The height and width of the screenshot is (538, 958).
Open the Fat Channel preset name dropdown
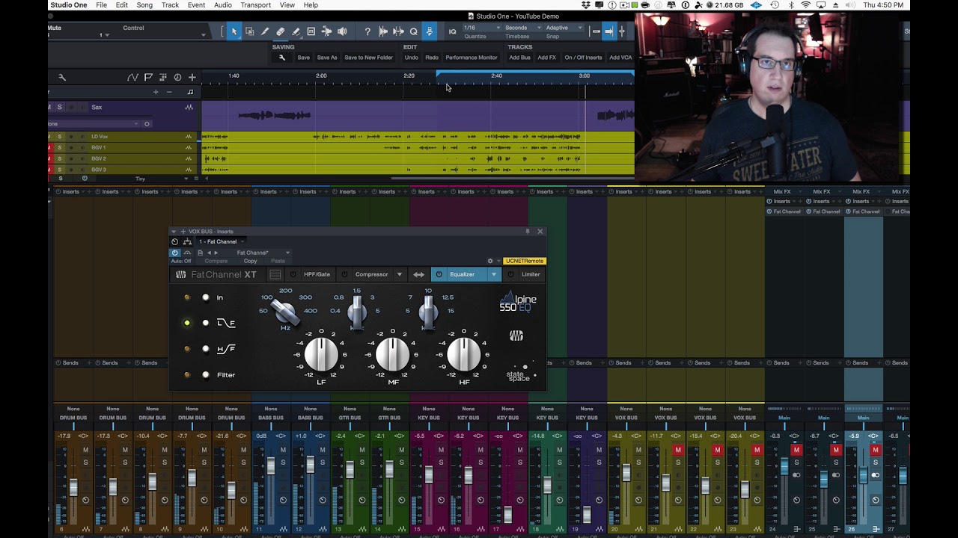click(x=262, y=253)
